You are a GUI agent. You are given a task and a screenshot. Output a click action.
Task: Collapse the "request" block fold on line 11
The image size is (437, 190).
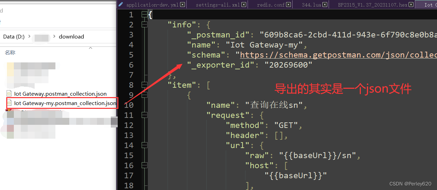(144, 115)
